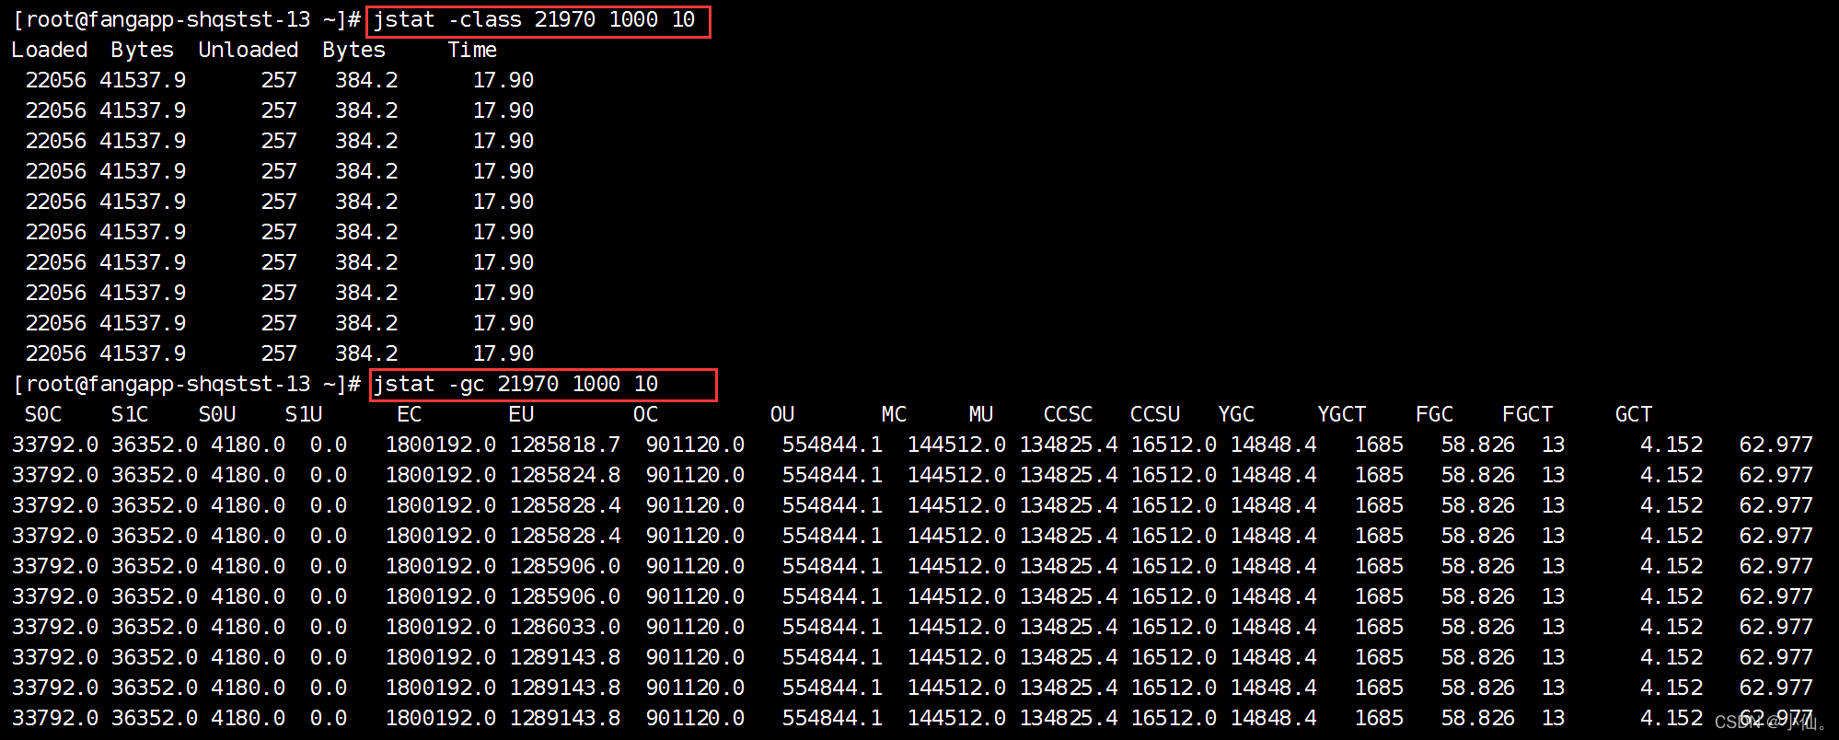Click the S0C column header
This screenshot has width=1839, height=740.
click(x=43, y=415)
